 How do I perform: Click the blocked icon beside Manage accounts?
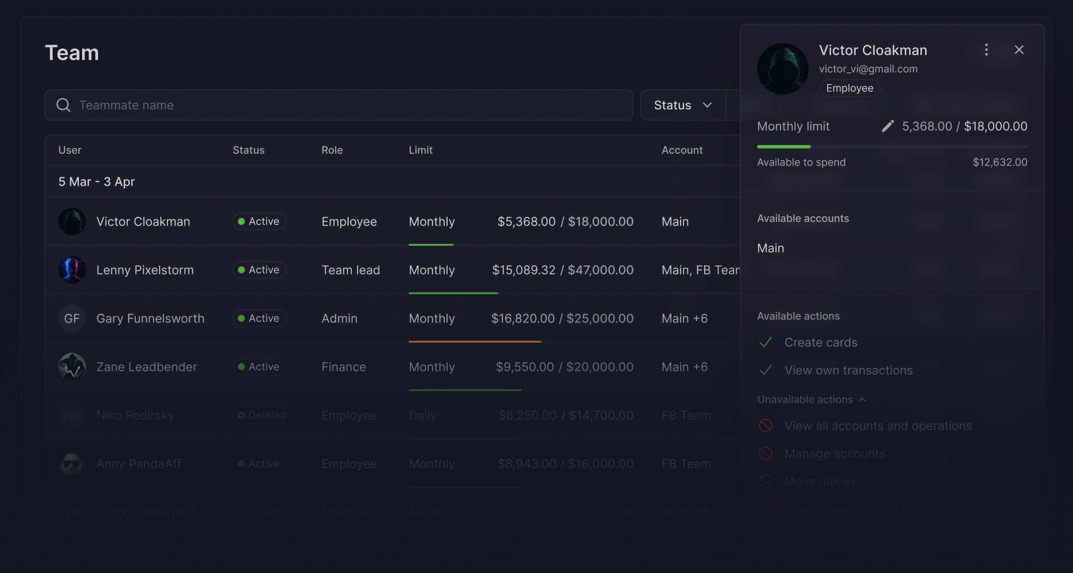click(x=765, y=453)
